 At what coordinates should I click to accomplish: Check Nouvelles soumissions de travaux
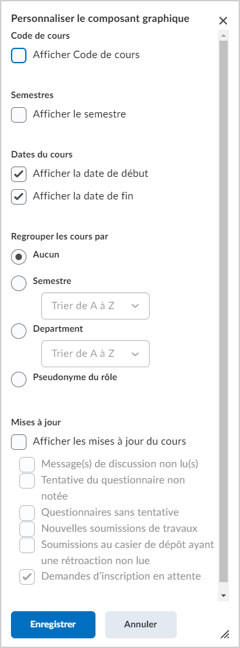pos(27,529)
